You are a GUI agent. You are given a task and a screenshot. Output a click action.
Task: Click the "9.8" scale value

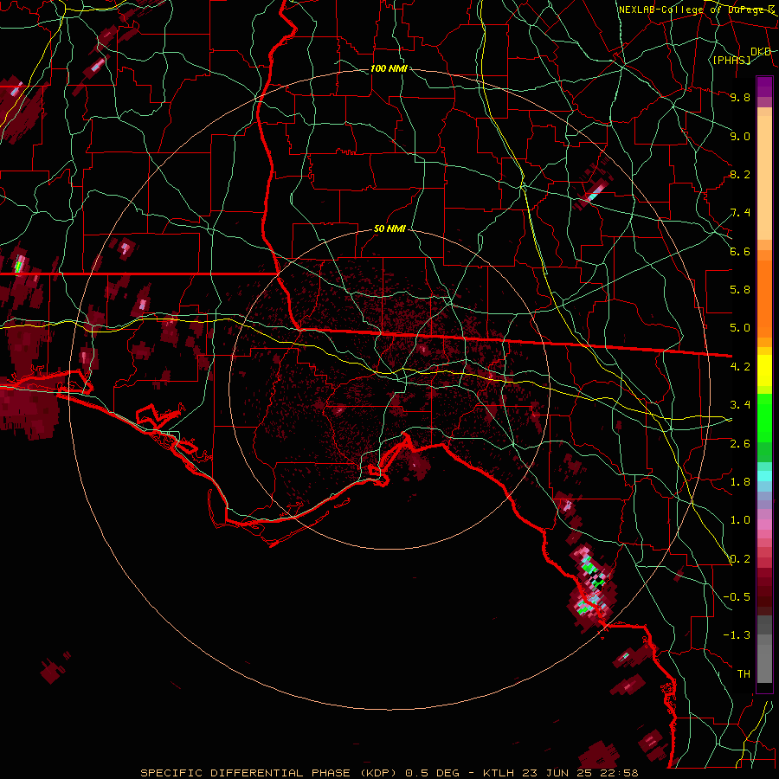[740, 97]
